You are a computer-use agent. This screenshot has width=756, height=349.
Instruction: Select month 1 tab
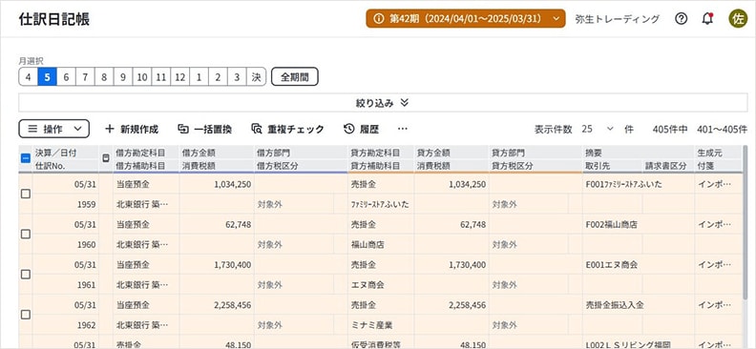point(199,77)
